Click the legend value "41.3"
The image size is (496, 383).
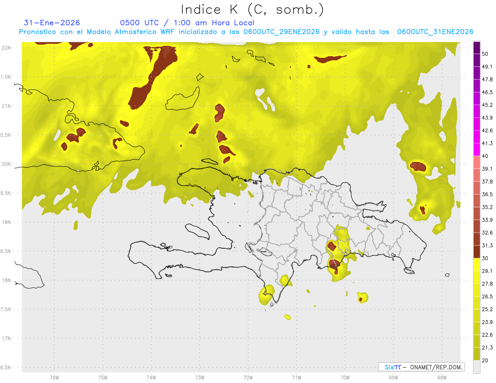[487, 143]
